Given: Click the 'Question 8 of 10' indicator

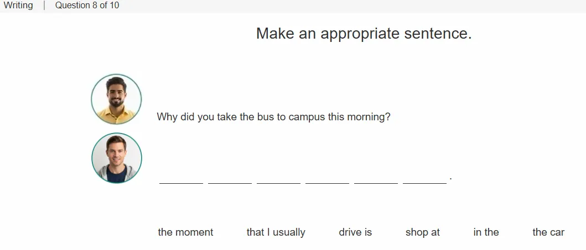Looking at the screenshot, I should 87,6.
